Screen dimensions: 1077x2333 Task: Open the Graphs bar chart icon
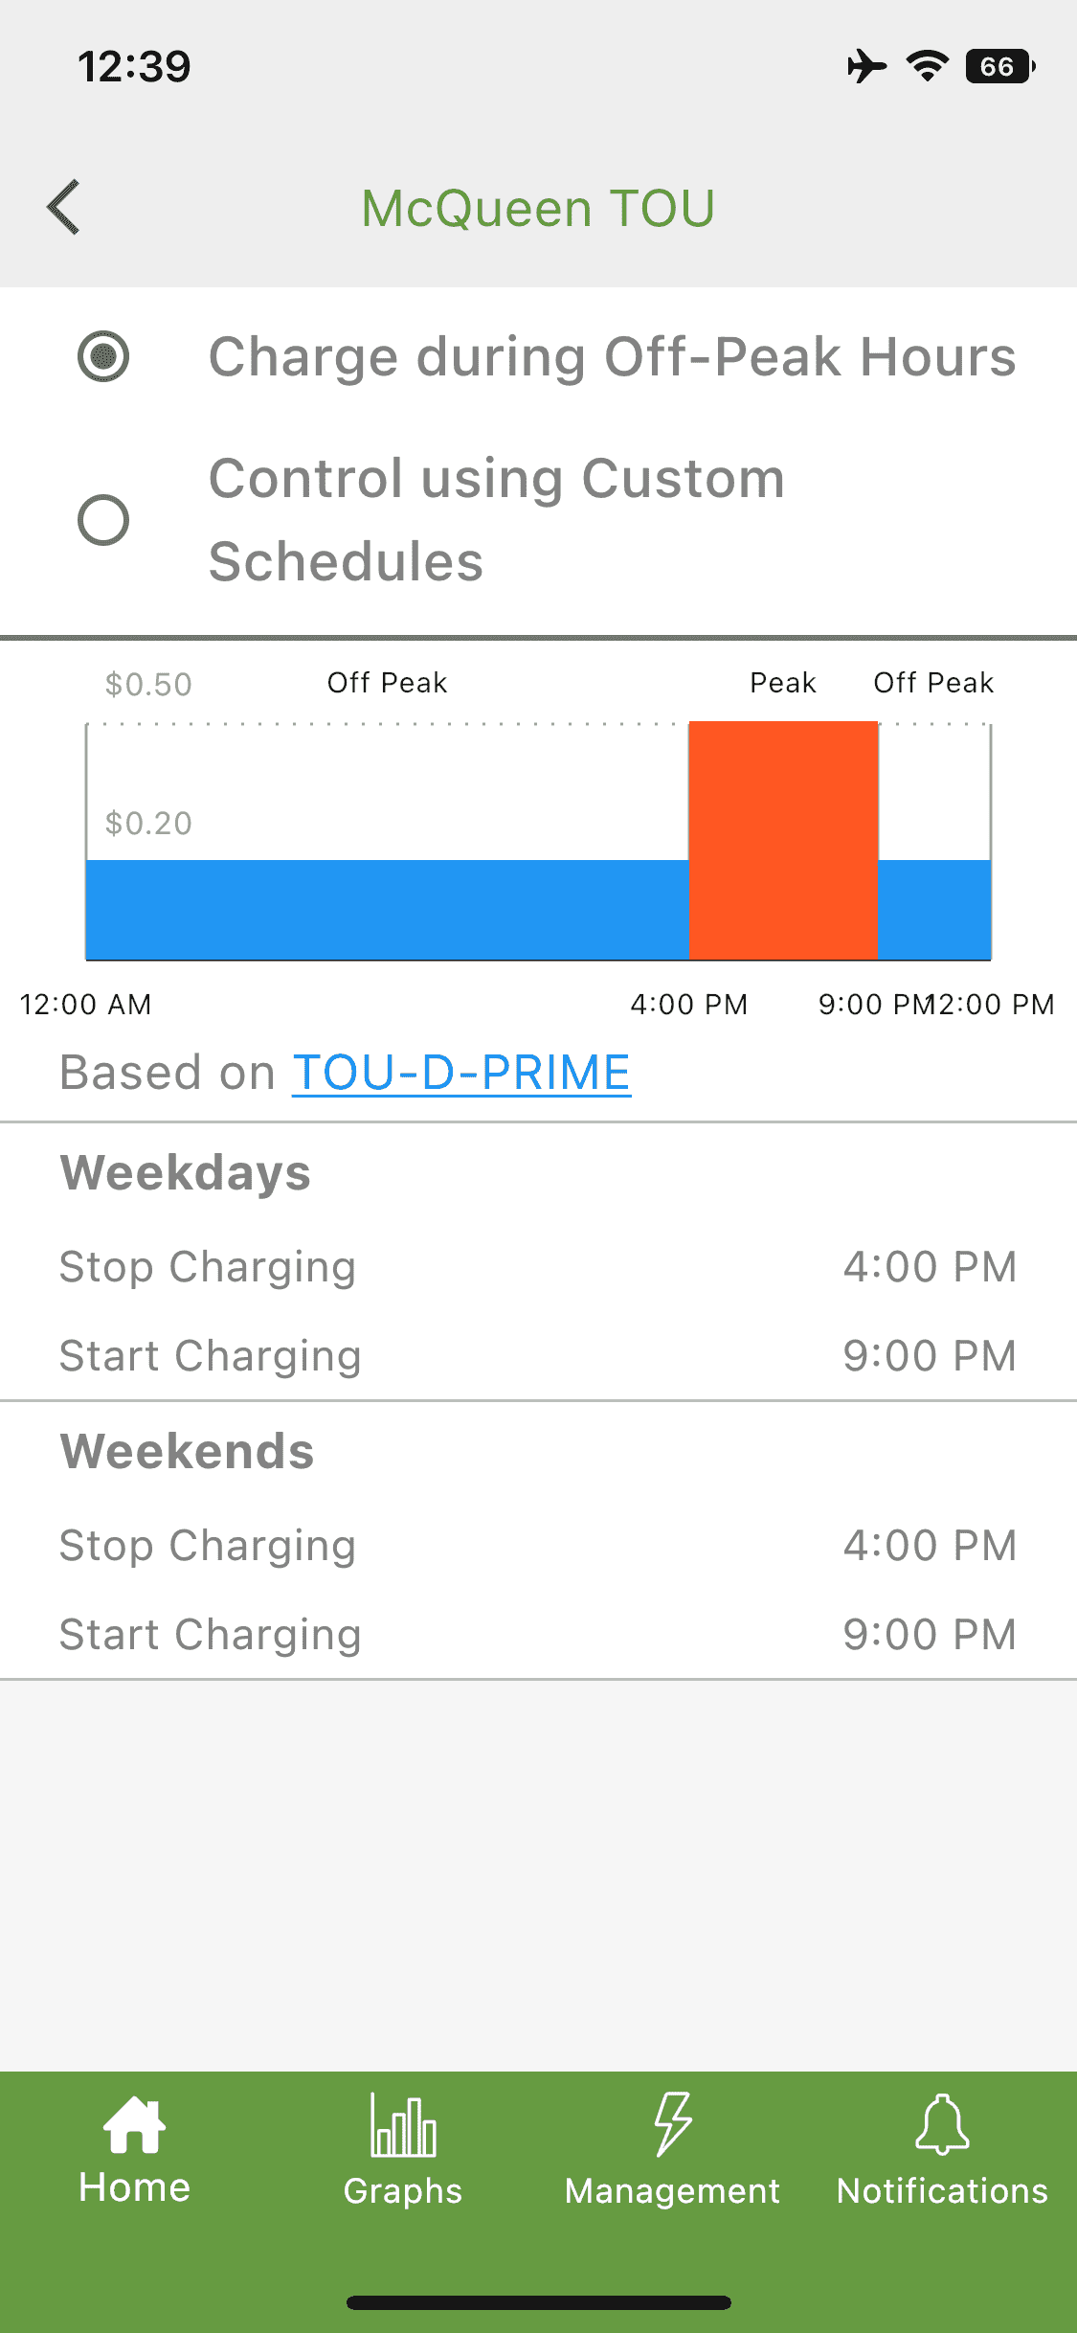(403, 2124)
